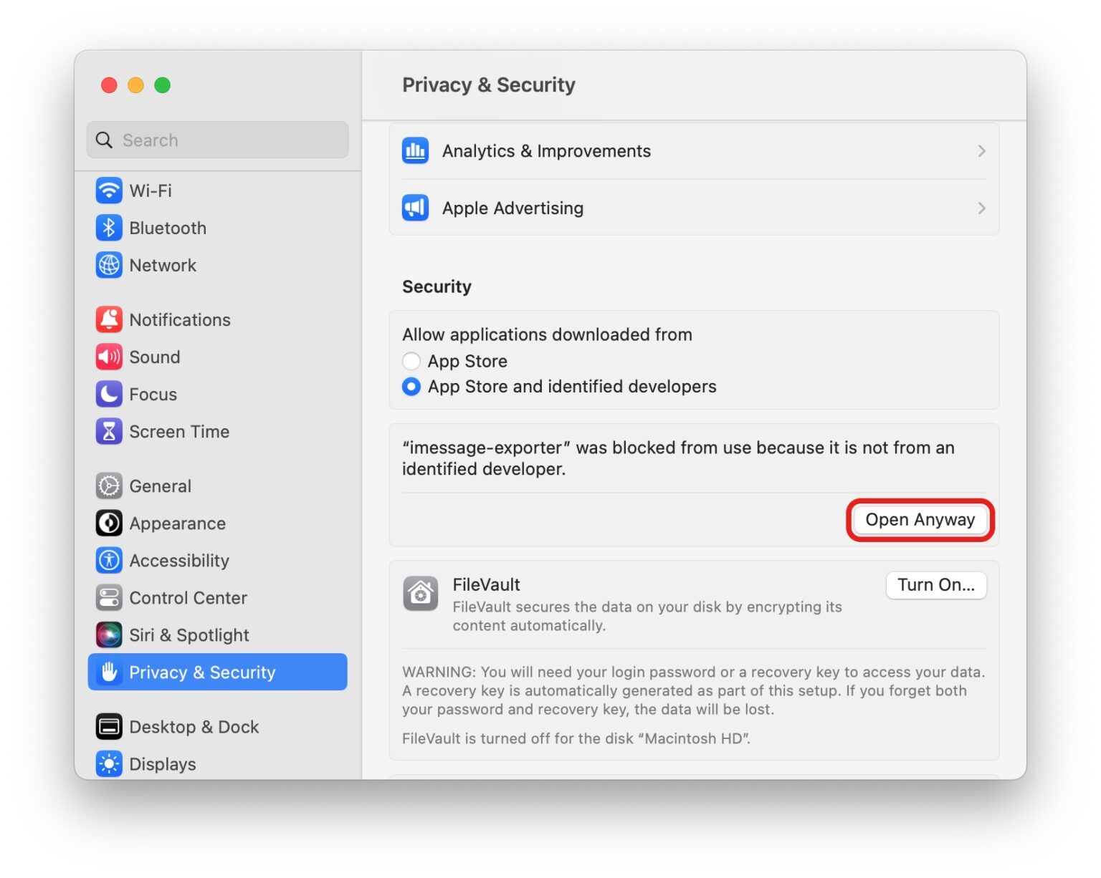Click the Network globe icon
1101x878 pixels.
click(x=108, y=265)
